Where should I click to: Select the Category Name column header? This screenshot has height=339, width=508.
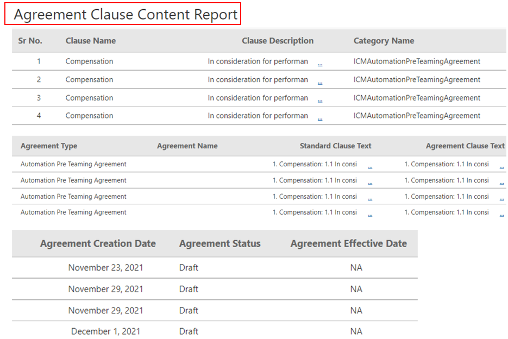[384, 41]
